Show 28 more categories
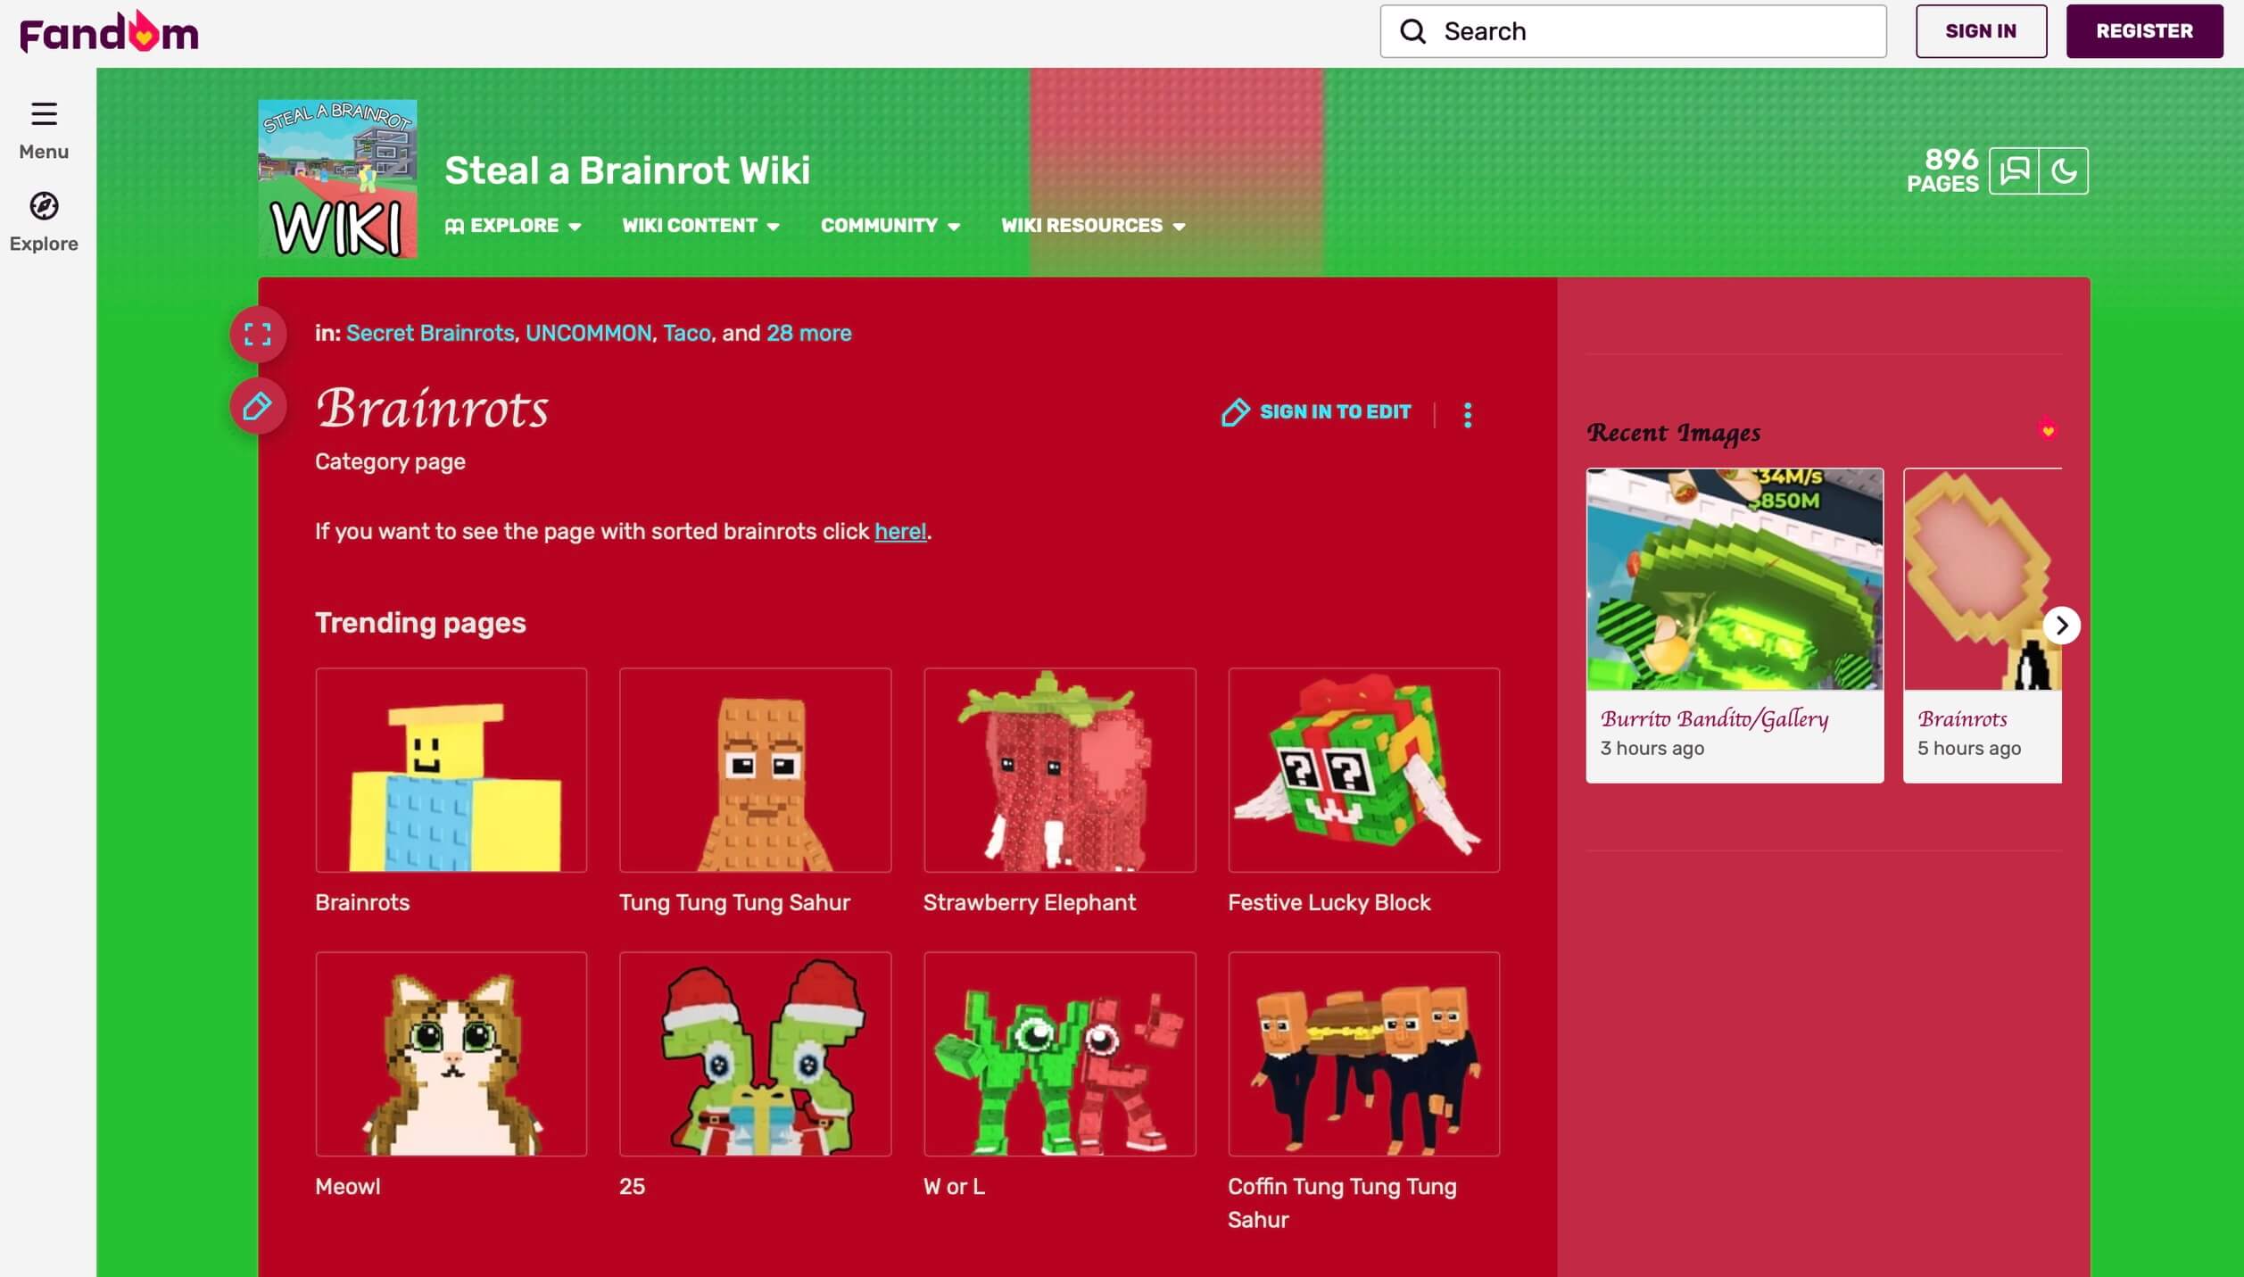The width and height of the screenshot is (2244, 1277). [808, 333]
